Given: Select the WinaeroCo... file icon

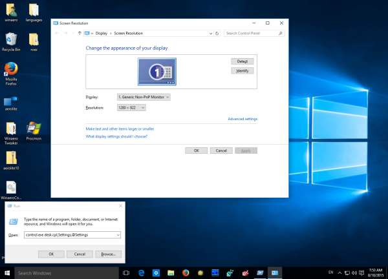Looking at the screenshot, I should point(11,191).
